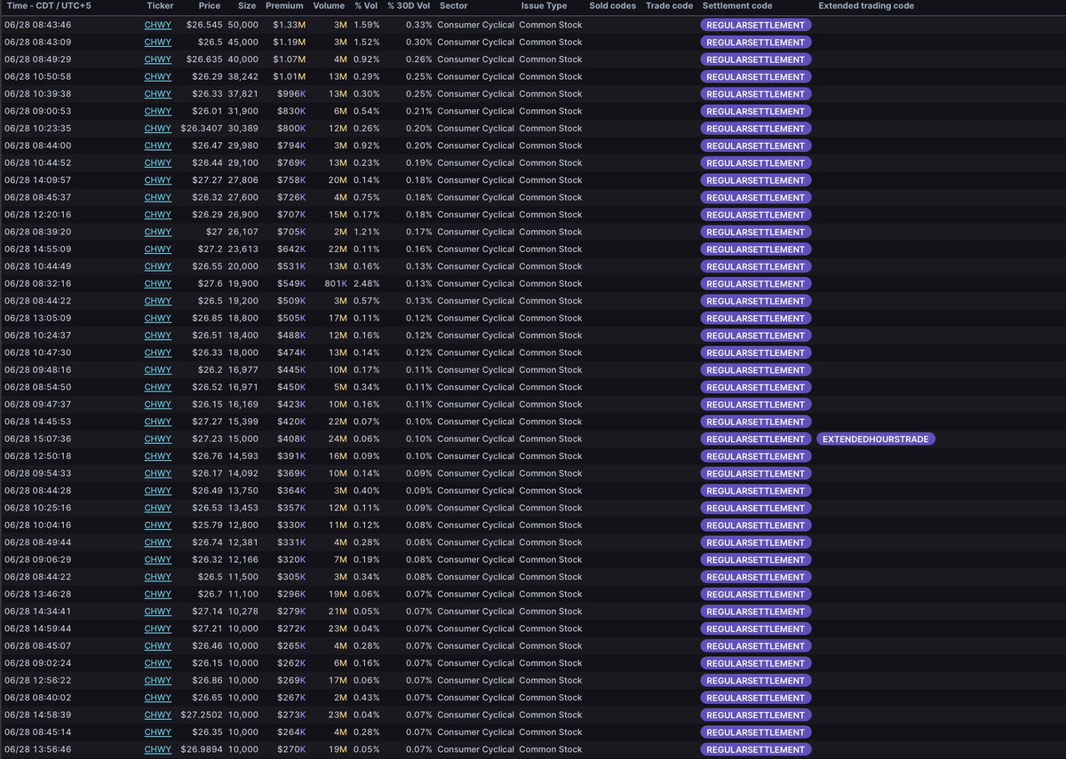This screenshot has width=1066, height=759.
Task: Click the size value 10,278
Action: click(243, 612)
